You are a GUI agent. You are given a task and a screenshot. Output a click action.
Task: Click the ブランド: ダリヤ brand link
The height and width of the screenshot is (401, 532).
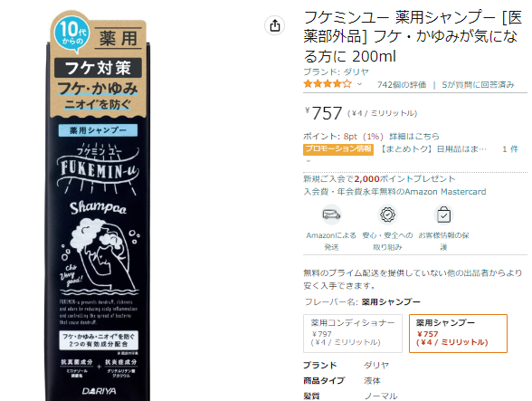(x=336, y=72)
